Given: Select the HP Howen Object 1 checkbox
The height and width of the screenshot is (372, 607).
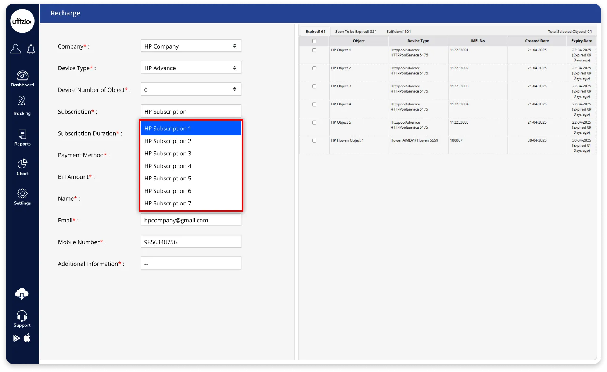Looking at the screenshot, I should pos(314,140).
